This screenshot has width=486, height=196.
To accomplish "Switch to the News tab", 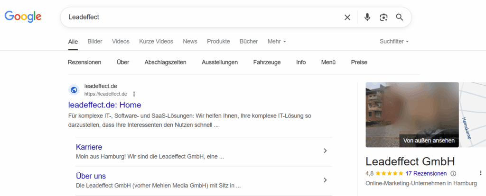I will [x=190, y=42].
